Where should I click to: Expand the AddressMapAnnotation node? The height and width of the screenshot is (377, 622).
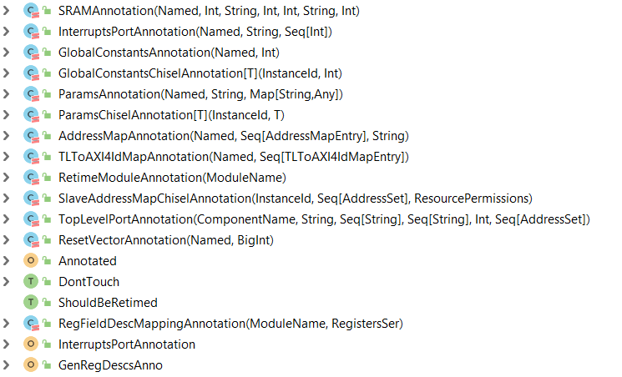tap(6, 136)
